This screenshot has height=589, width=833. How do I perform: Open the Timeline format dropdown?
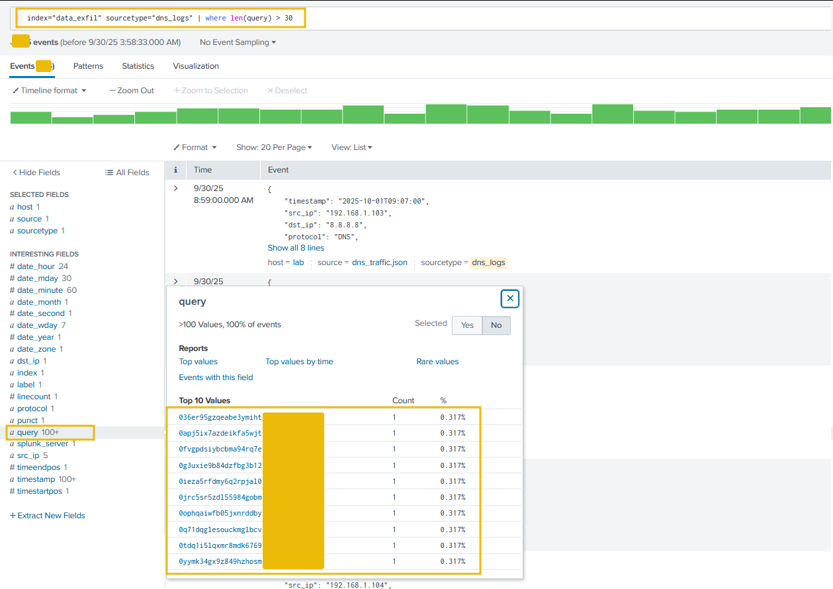tap(50, 91)
